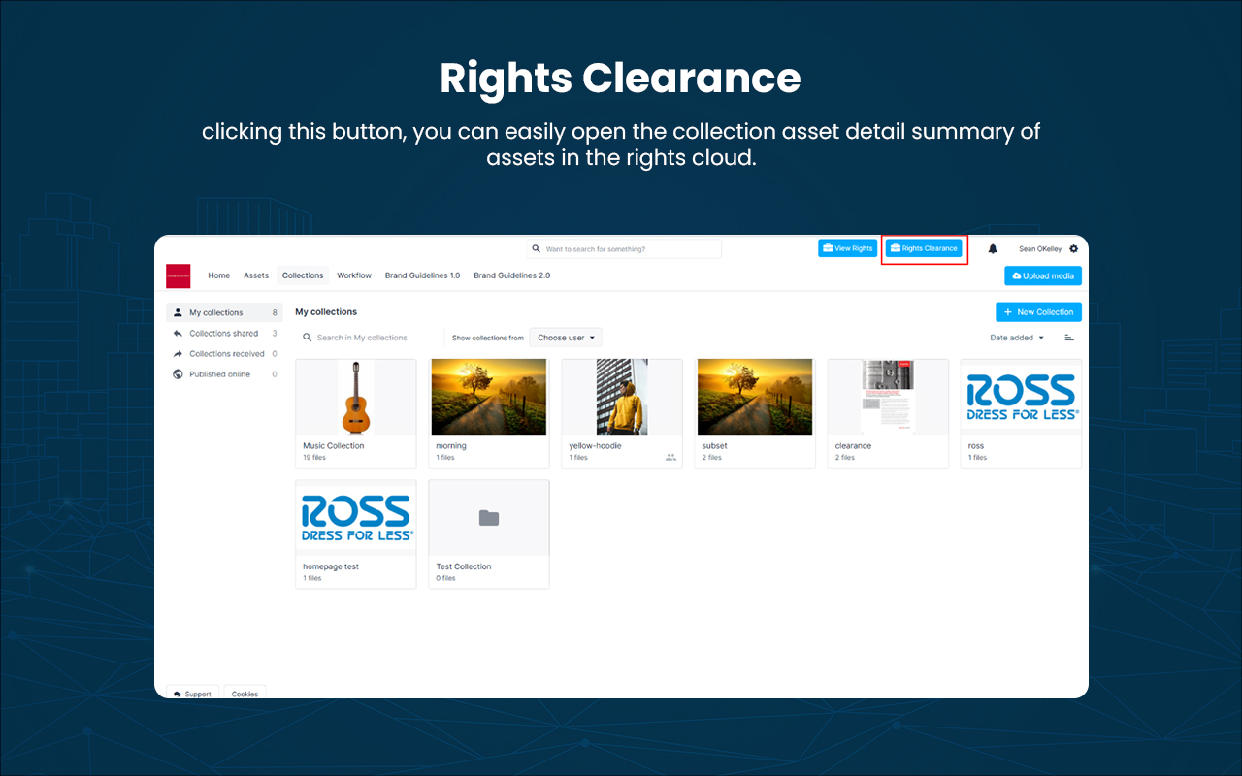Click the share icon on yellow-hoodie collection
The width and height of the screenshot is (1242, 776).
(670, 456)
